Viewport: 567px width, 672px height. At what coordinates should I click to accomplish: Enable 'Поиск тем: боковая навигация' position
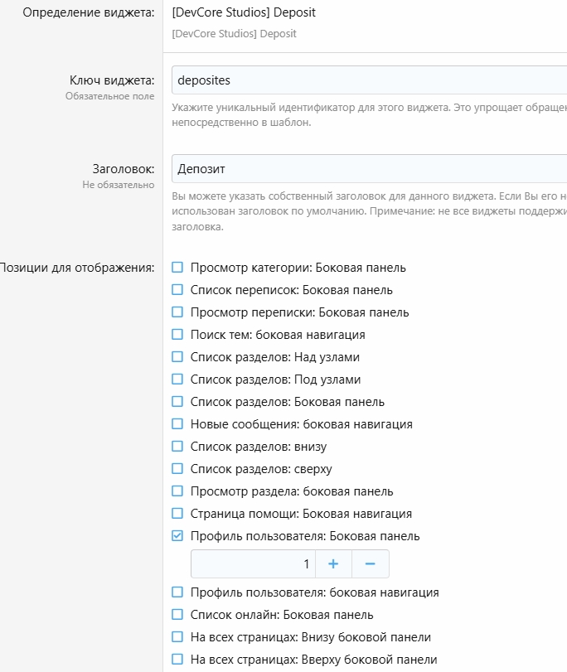(177, 335)
